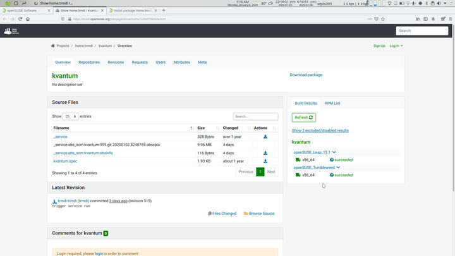Click the Download package link
This screenshot has height=256, width=455.
click(x=306, y=75)
